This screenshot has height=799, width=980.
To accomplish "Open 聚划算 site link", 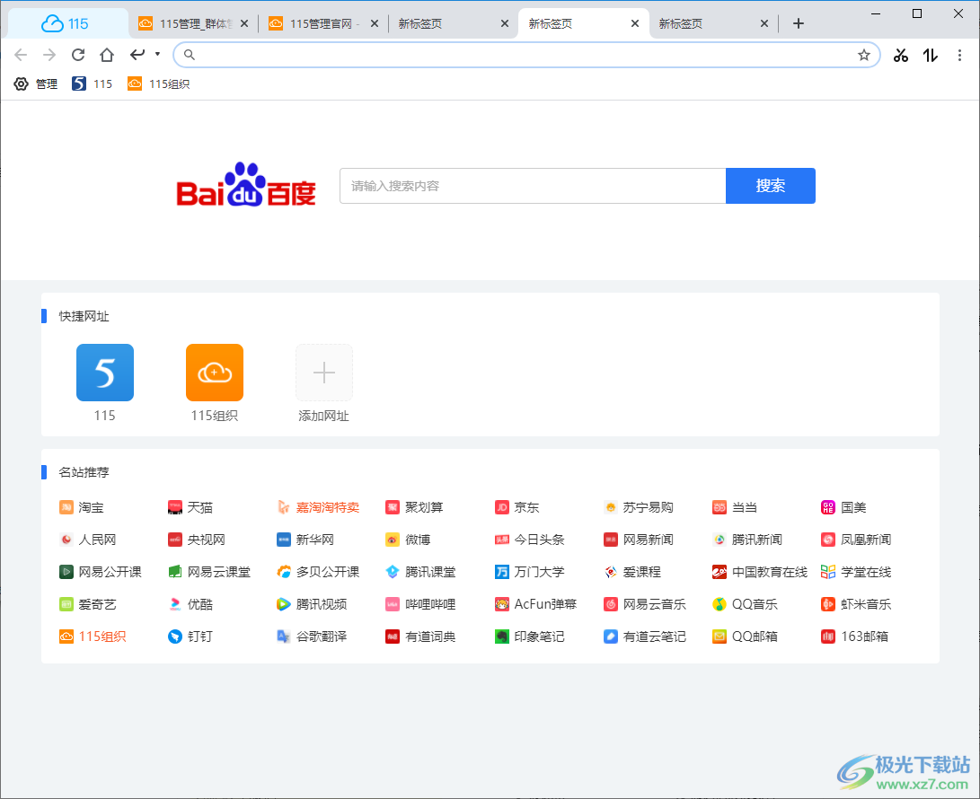I will (414, 507).
